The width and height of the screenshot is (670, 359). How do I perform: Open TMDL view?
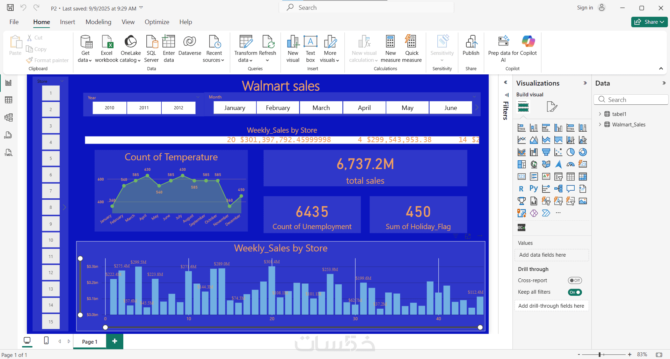point(9,153)
